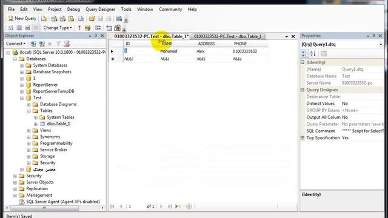Toggle the Show Criteria Pane button
Image resolution: width=388 pixels, height=218 pixels.
click(x=19, y=28)
